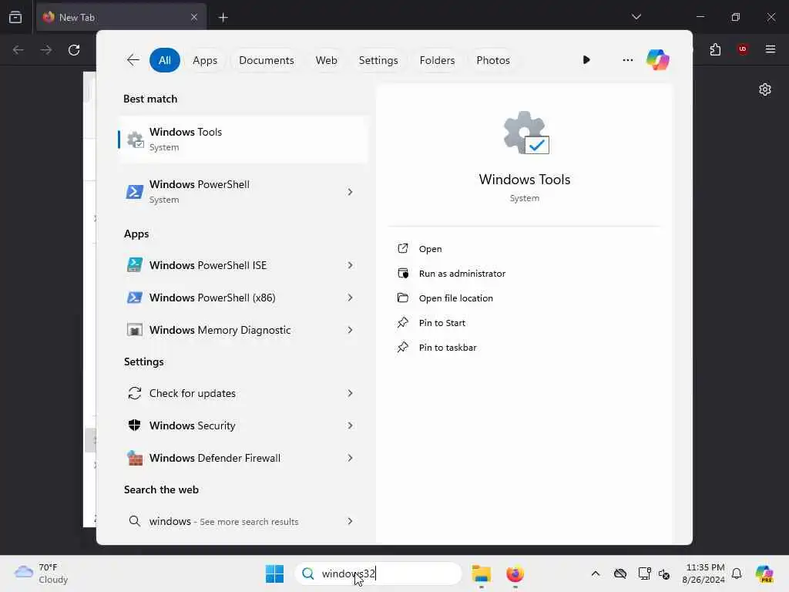Open Windows Security setting

pos(243,425)
